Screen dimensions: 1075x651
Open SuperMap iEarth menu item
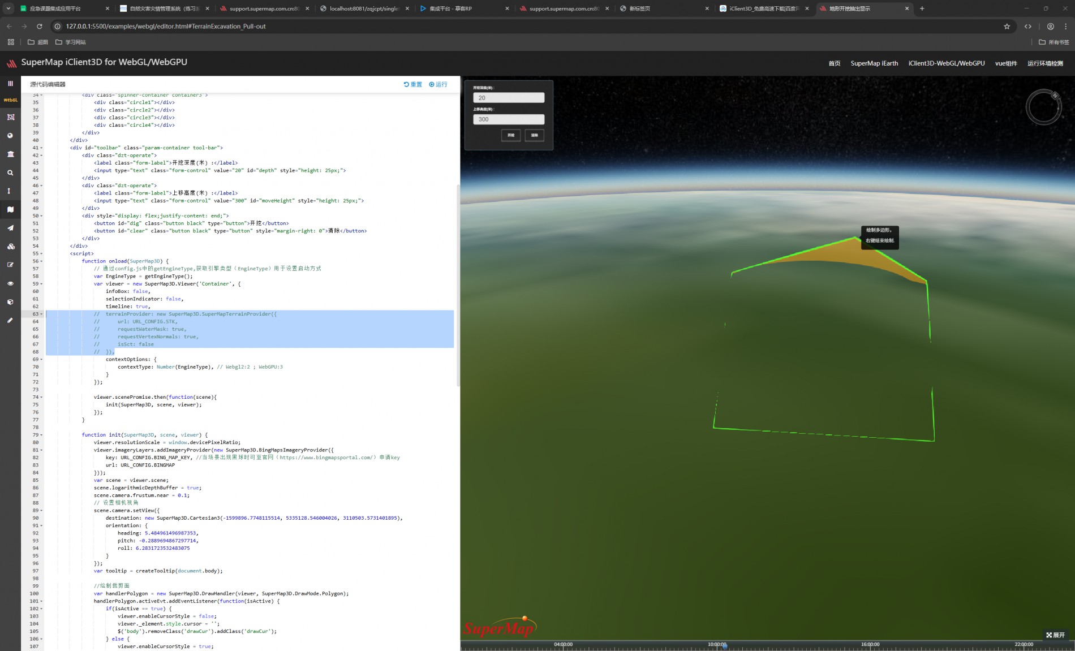pos(874,63)
